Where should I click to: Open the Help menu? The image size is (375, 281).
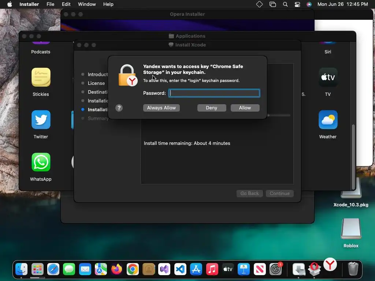[108, 4]
